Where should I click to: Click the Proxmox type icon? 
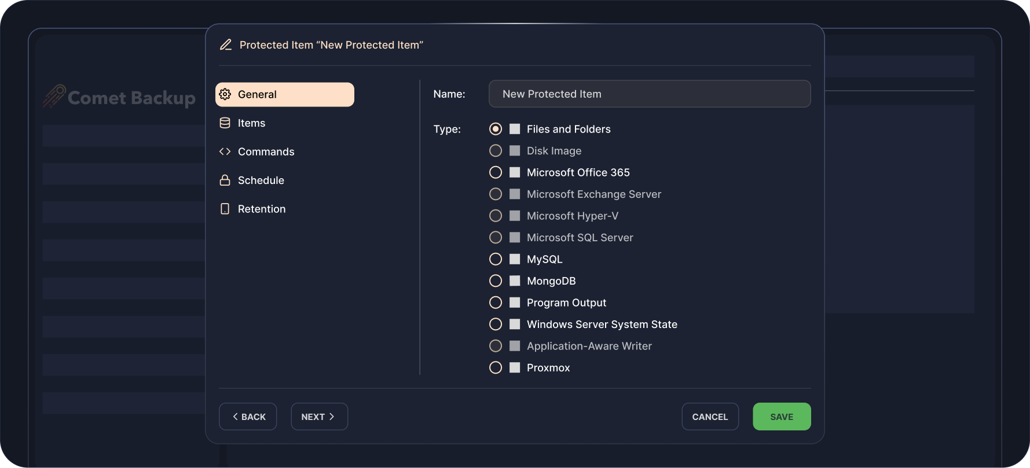pos(515,367)
